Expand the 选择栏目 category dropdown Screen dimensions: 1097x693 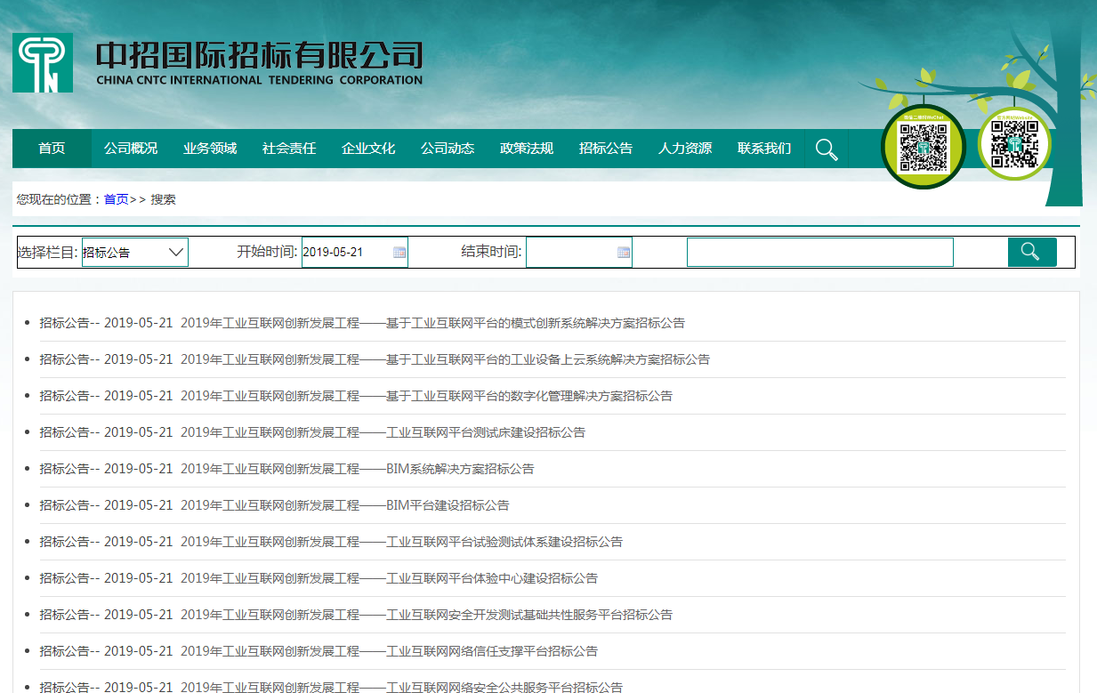(x=135, y=253)
